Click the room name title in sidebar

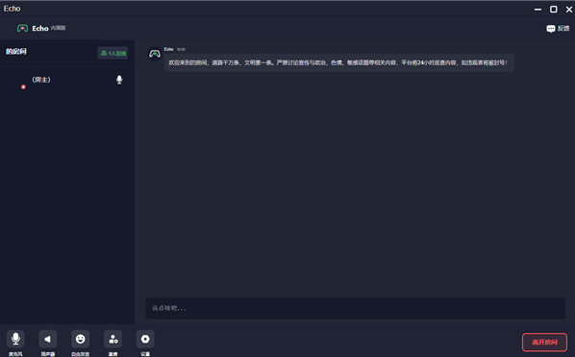click(x=15, y=51)
